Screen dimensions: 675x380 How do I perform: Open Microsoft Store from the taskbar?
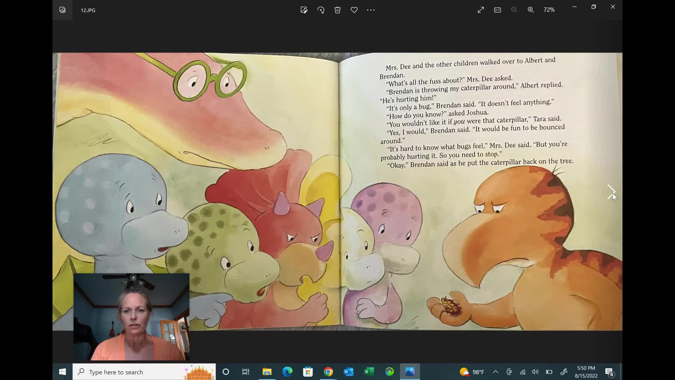tap(308, 372)
